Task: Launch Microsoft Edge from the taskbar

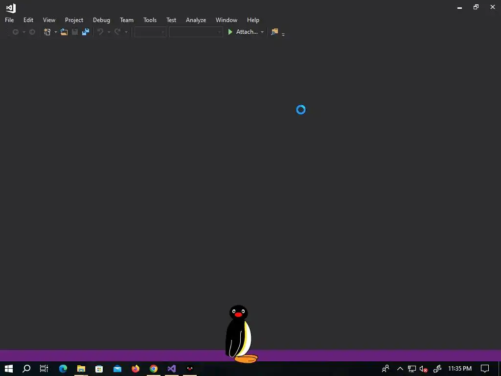Action: [63, 369]
